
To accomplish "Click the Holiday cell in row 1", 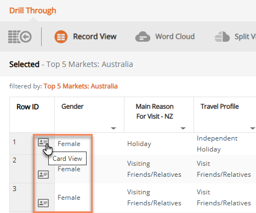I will (x=139, y=144).
